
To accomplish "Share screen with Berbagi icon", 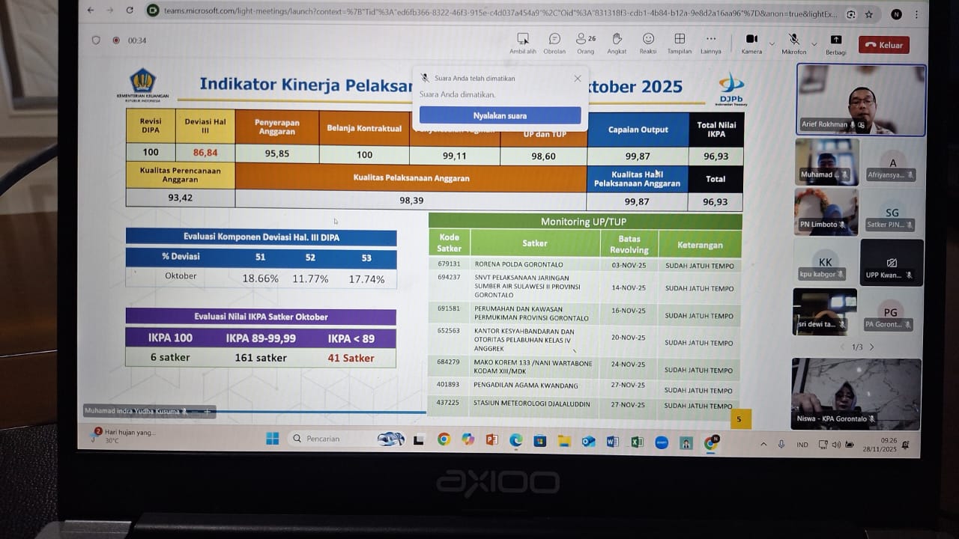I will pos(835,40).
